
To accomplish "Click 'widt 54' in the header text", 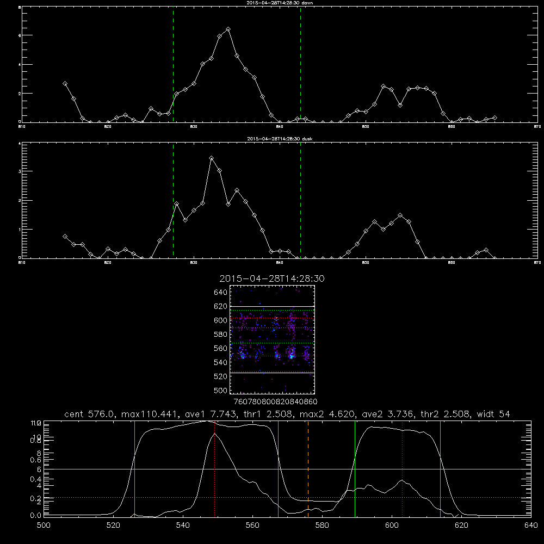I will tap(493, 414).
